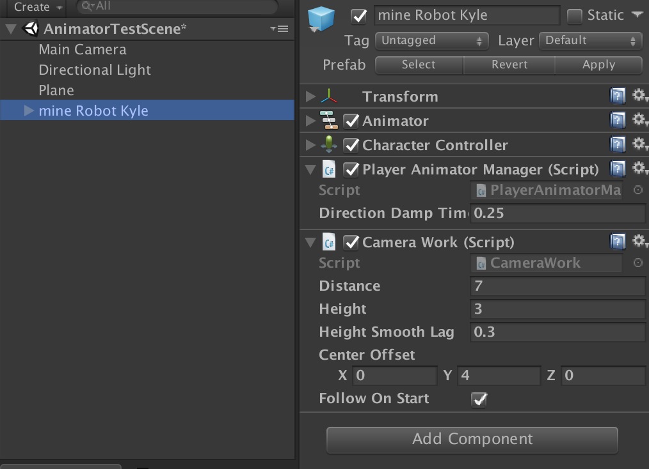Enable the Static checkbox
Image resolution: width=649 pixels, height=469 pixels.
click(x=574, y=16)
